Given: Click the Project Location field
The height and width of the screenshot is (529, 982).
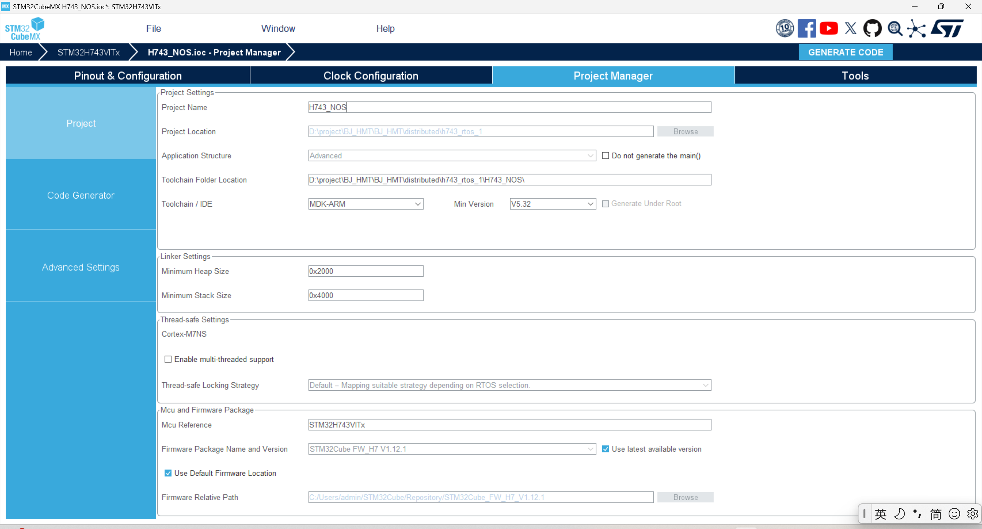Looking at the screenshot, I should tap(481, 131).
